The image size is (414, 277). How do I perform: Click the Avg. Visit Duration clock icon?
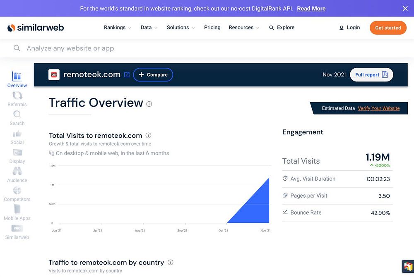285,179
